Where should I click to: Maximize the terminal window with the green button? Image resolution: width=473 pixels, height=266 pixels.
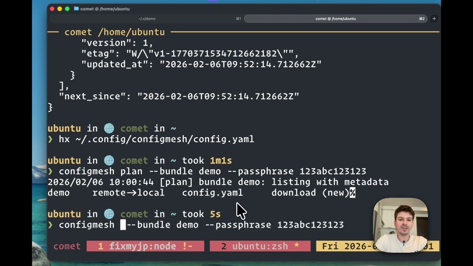[67, 8]
